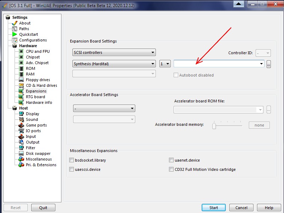Click the Accelerator board memory slider
284x213 pixels.
click(x=214, y=125)
